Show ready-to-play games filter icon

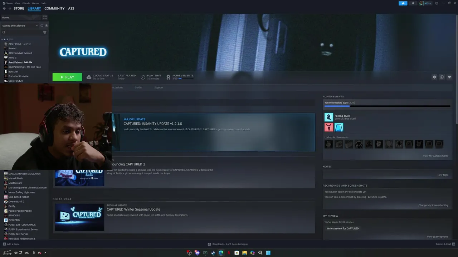(47, 26)
